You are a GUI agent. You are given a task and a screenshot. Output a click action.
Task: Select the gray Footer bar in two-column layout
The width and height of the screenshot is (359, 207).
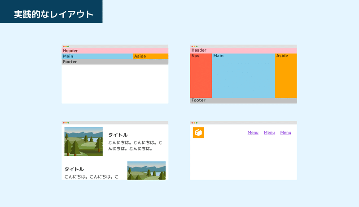(x=115, y=62)
